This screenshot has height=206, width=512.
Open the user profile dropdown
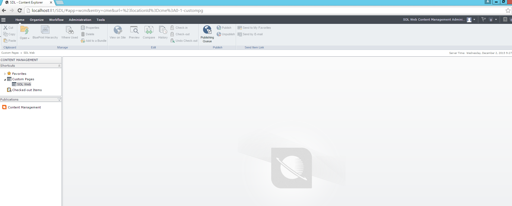tap(474, 20)
